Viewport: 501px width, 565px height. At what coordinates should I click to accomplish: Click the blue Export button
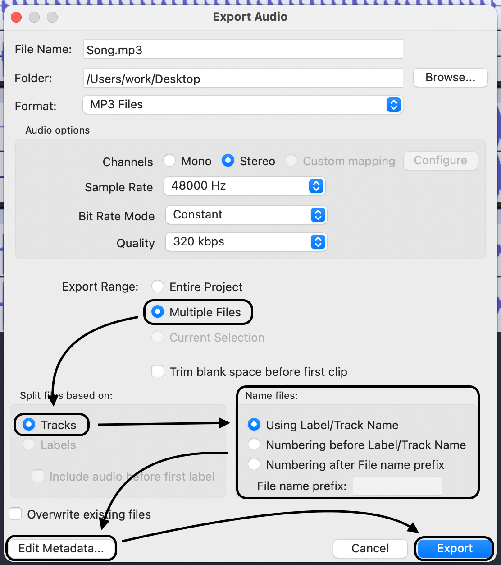(455, 548)
